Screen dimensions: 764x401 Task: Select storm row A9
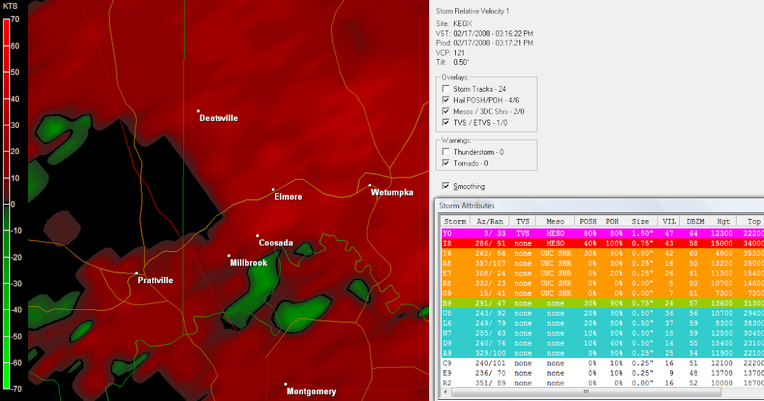(602, 352)
